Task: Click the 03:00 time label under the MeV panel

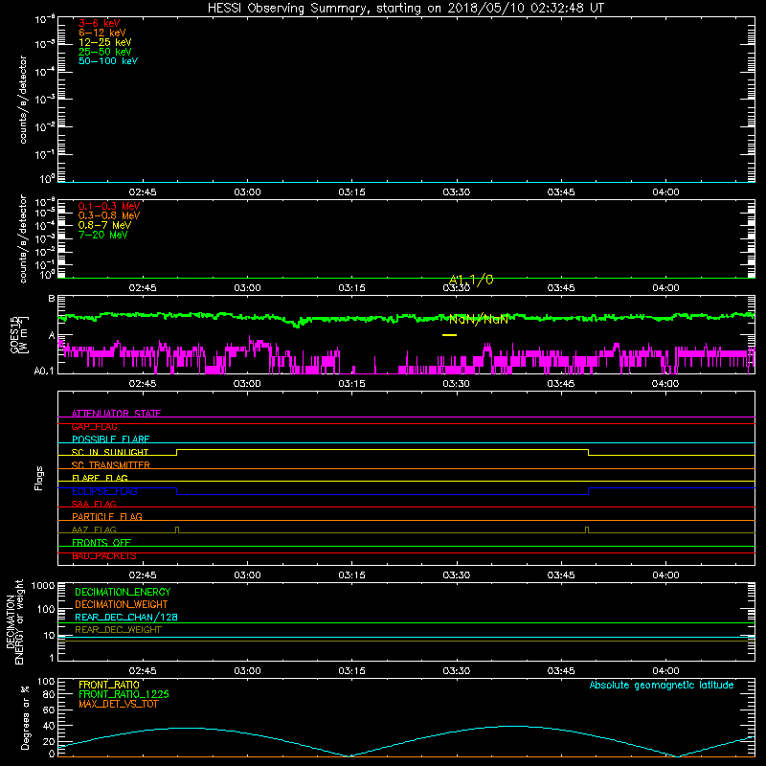Action: click(247, 288)
